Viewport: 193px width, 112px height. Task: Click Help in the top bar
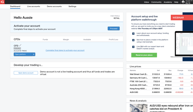point(176,2)
